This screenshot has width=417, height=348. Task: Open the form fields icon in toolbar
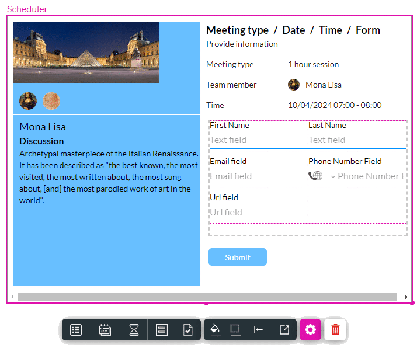(162, 330)
